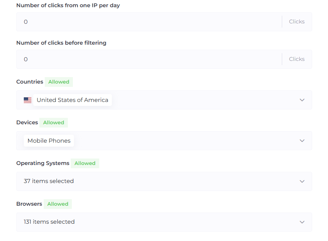Toggle the Operating Systems Allowed badge
Image resolution: width=328 pixels, height=241 pixels.
pos(85,163)
